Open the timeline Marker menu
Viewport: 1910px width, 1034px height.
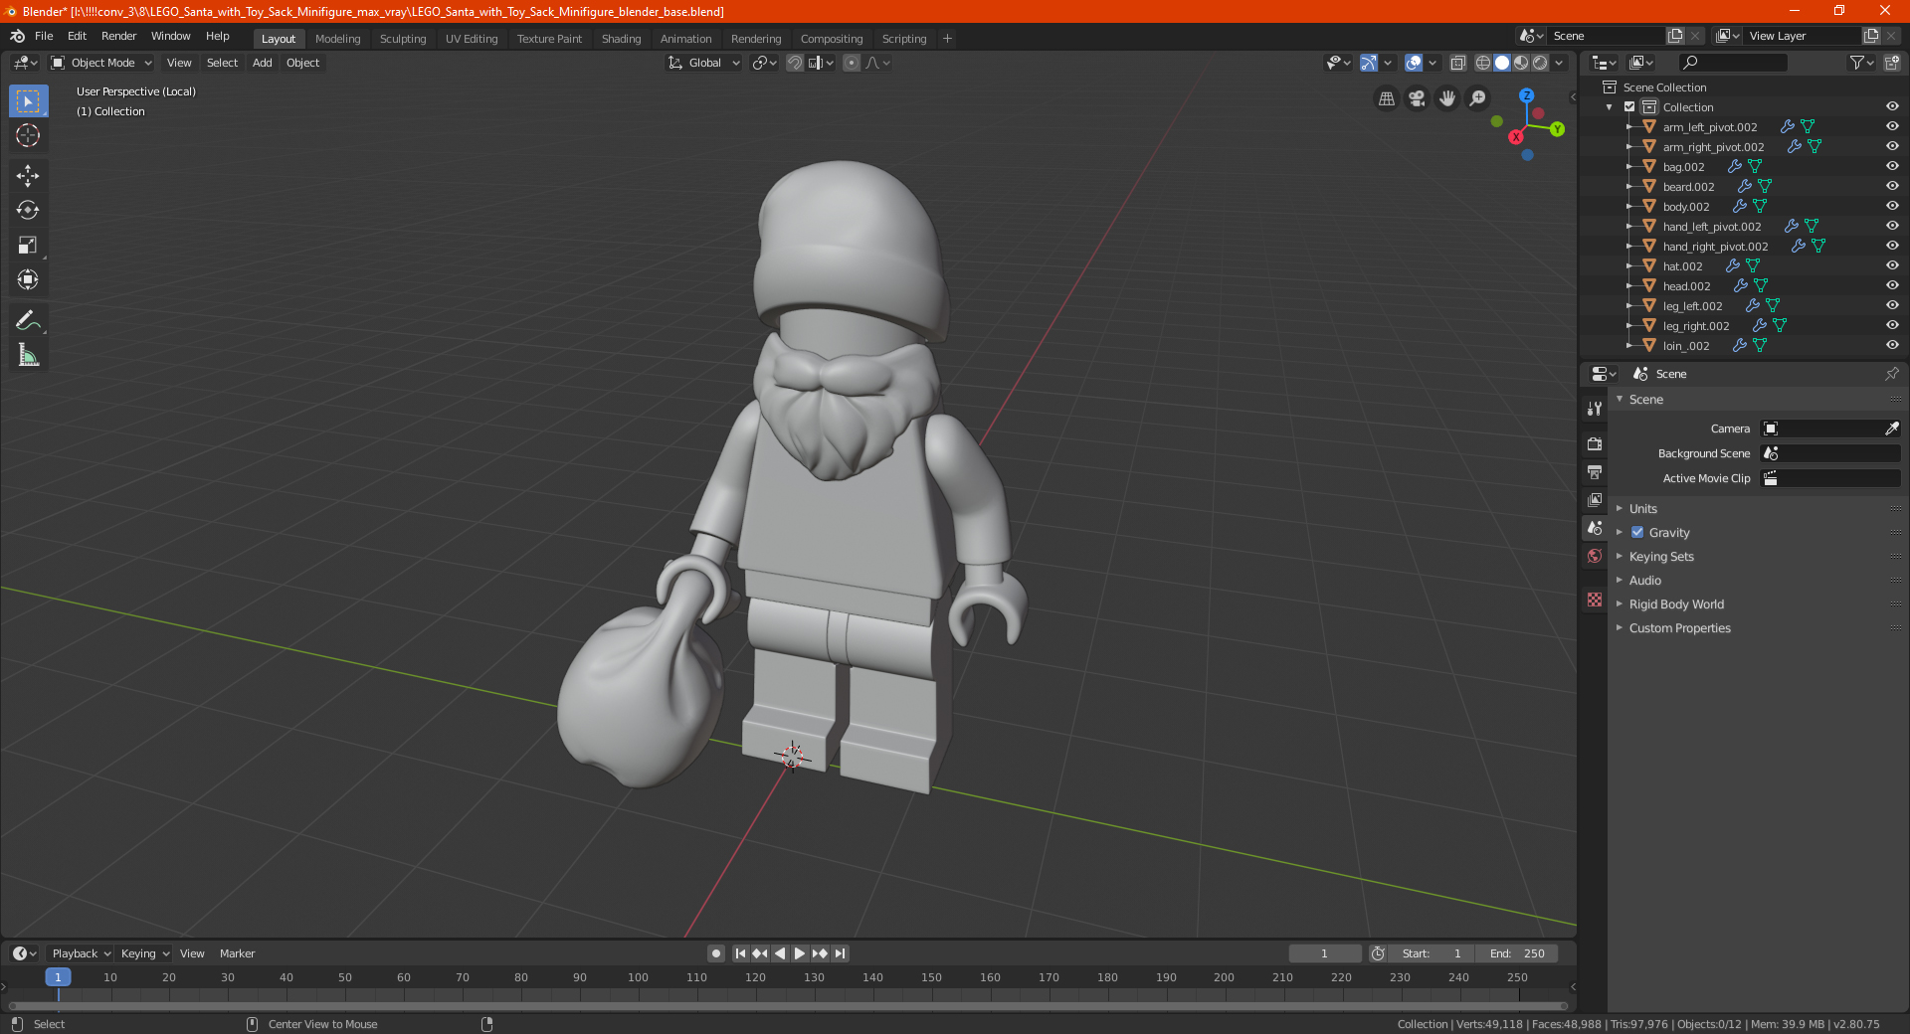237,953
